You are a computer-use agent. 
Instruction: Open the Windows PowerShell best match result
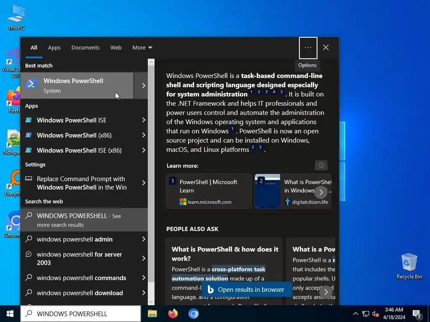pos(77,86)
